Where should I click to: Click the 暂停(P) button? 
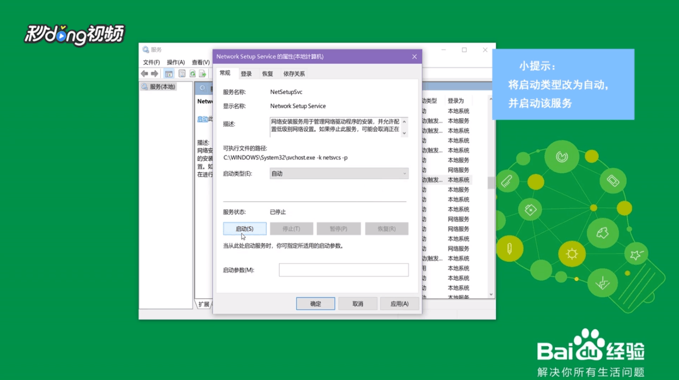click(x=339, y=229)
